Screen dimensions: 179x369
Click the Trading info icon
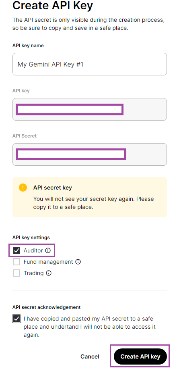pos(49,273)
